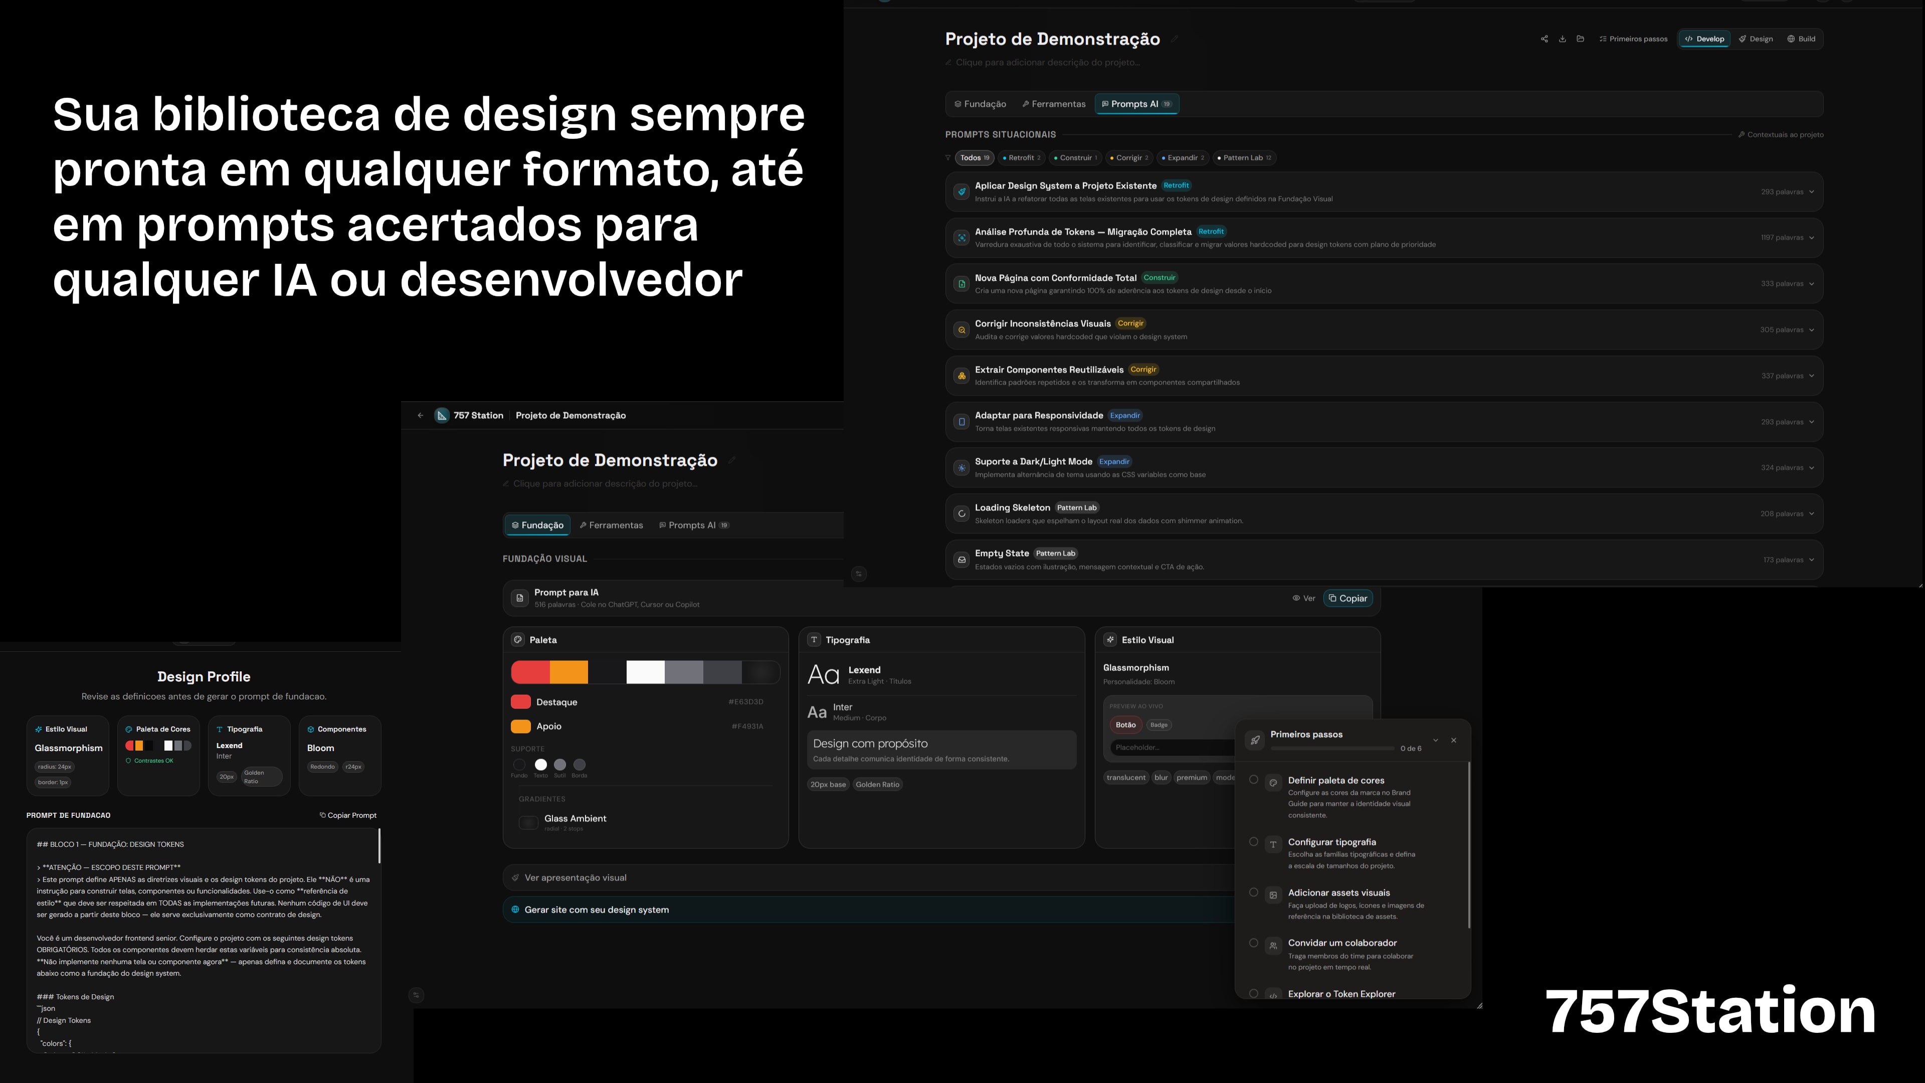Expand Nova Página com Conformidade Total chevron

coord(1811,284)
